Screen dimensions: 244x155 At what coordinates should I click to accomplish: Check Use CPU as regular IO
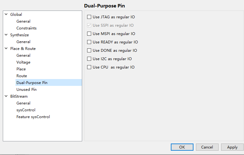pos(89,67)
